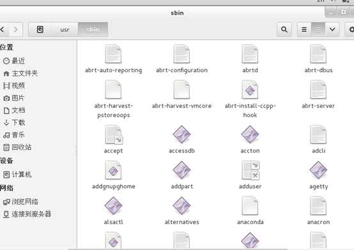354x250 pixels.
Task: Navigate to usr in path bar
Action: [x=65, y=29]
